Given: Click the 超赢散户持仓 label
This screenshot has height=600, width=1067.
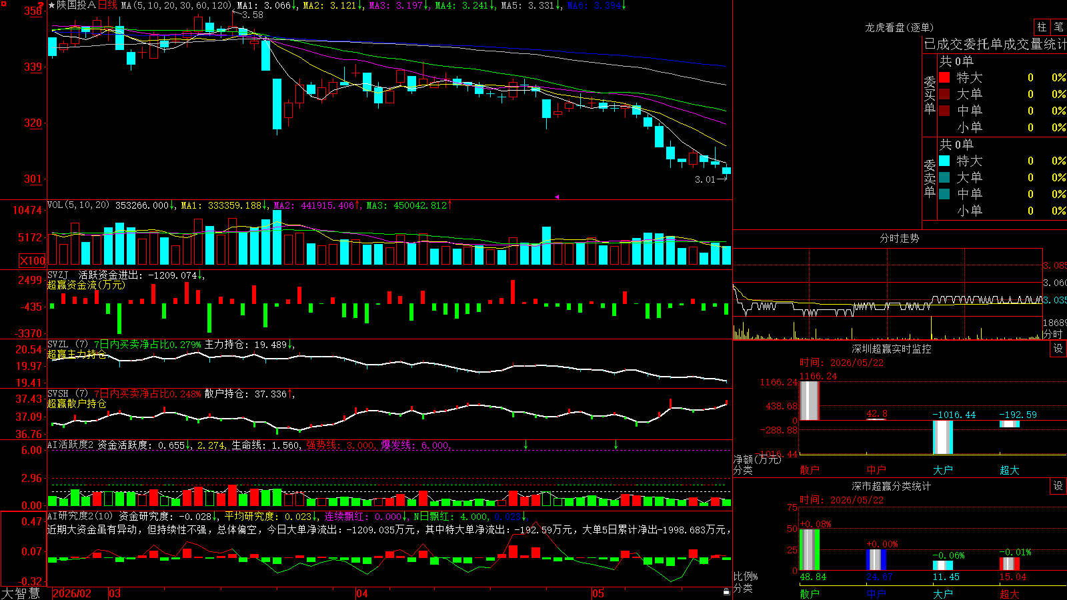Looking at the screenshot, I should (x=77, y=403).
